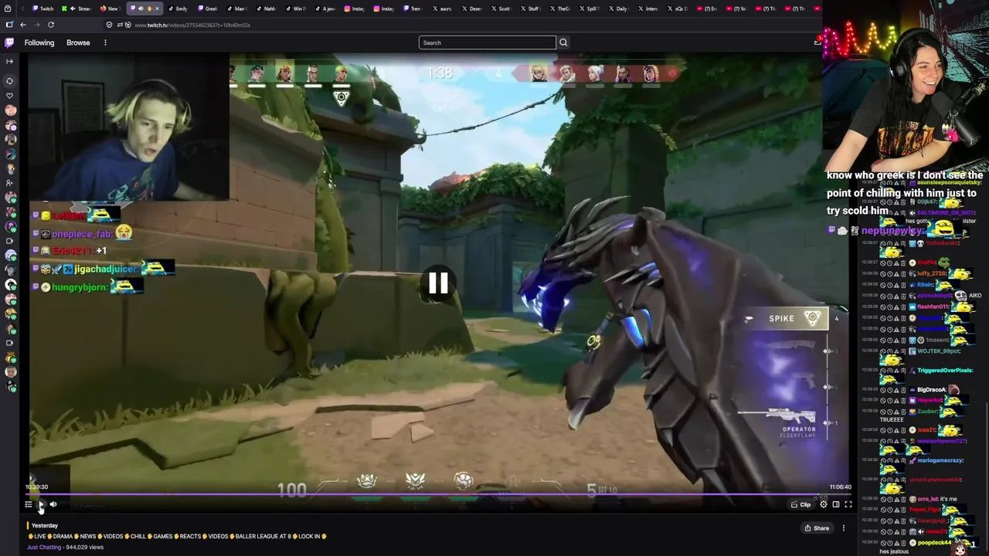The height and width of the screenshot is (556, 989).
Task: Switch to the Twitch browser tab
Action: [x=43, y=8]
